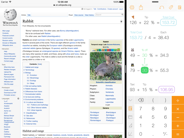Screen dimensions: 184x138
Task: Select the orange numeric keypad tab
Action: (130, 109)
